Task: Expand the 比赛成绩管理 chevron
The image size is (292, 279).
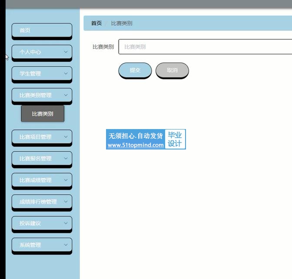Action: point(66,180)
